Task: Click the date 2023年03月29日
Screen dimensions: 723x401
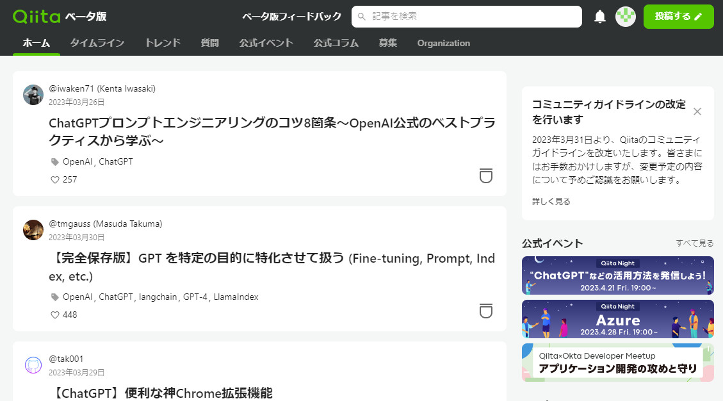Action: click(x=77, y=372)
